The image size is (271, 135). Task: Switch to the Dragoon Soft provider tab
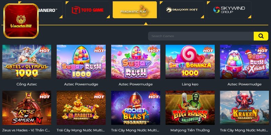(x=182, y=10)
